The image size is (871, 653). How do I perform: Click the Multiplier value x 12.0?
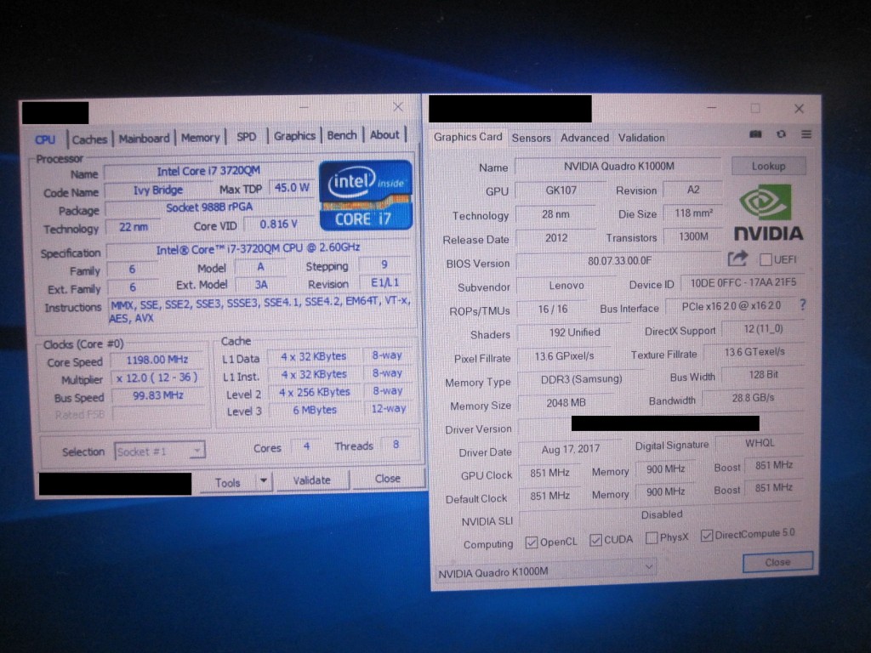(x=157, y=378)
